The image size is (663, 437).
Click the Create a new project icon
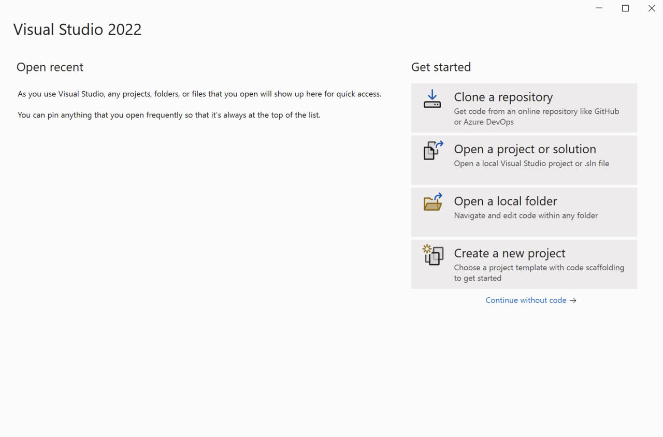pos(433,255)
